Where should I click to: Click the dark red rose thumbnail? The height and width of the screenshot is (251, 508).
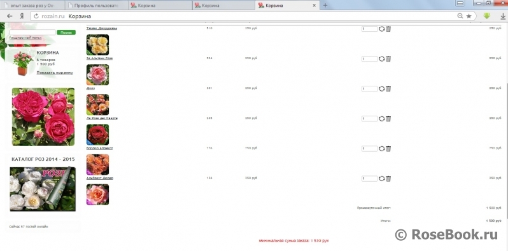point(98,135)
